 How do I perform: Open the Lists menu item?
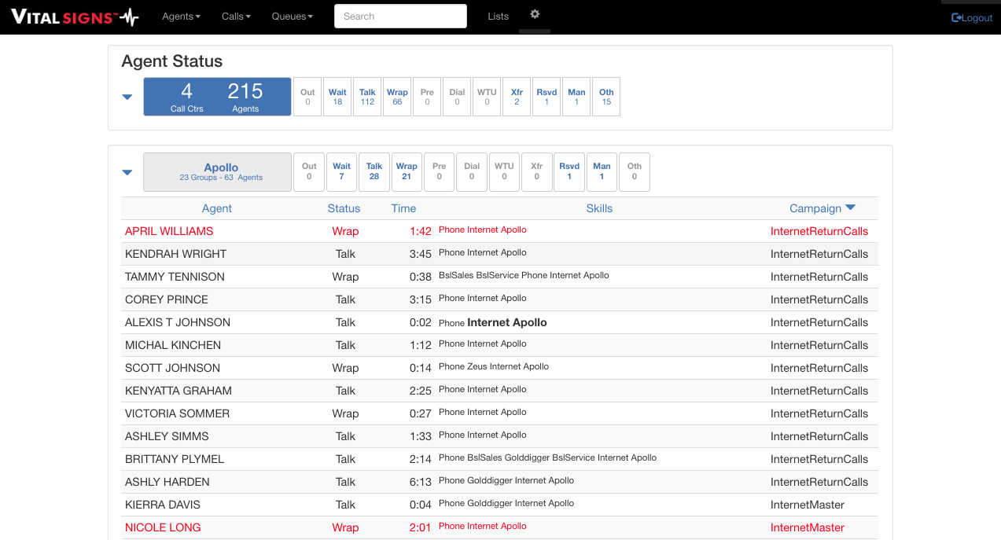pos(498,17)
